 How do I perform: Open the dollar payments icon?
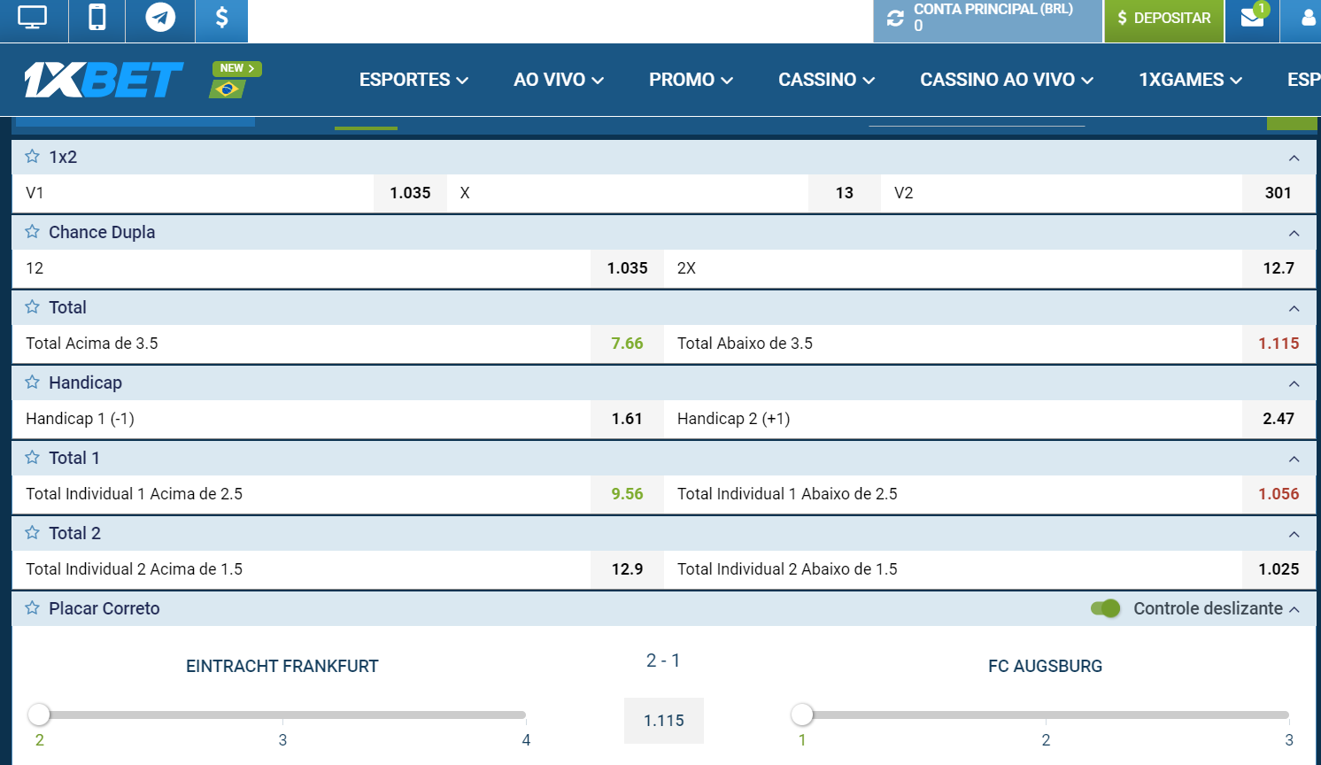[x=222, y=19]
